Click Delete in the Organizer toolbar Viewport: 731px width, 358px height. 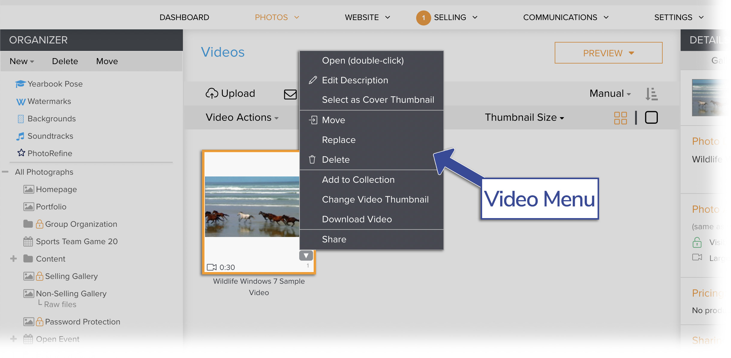65,61
